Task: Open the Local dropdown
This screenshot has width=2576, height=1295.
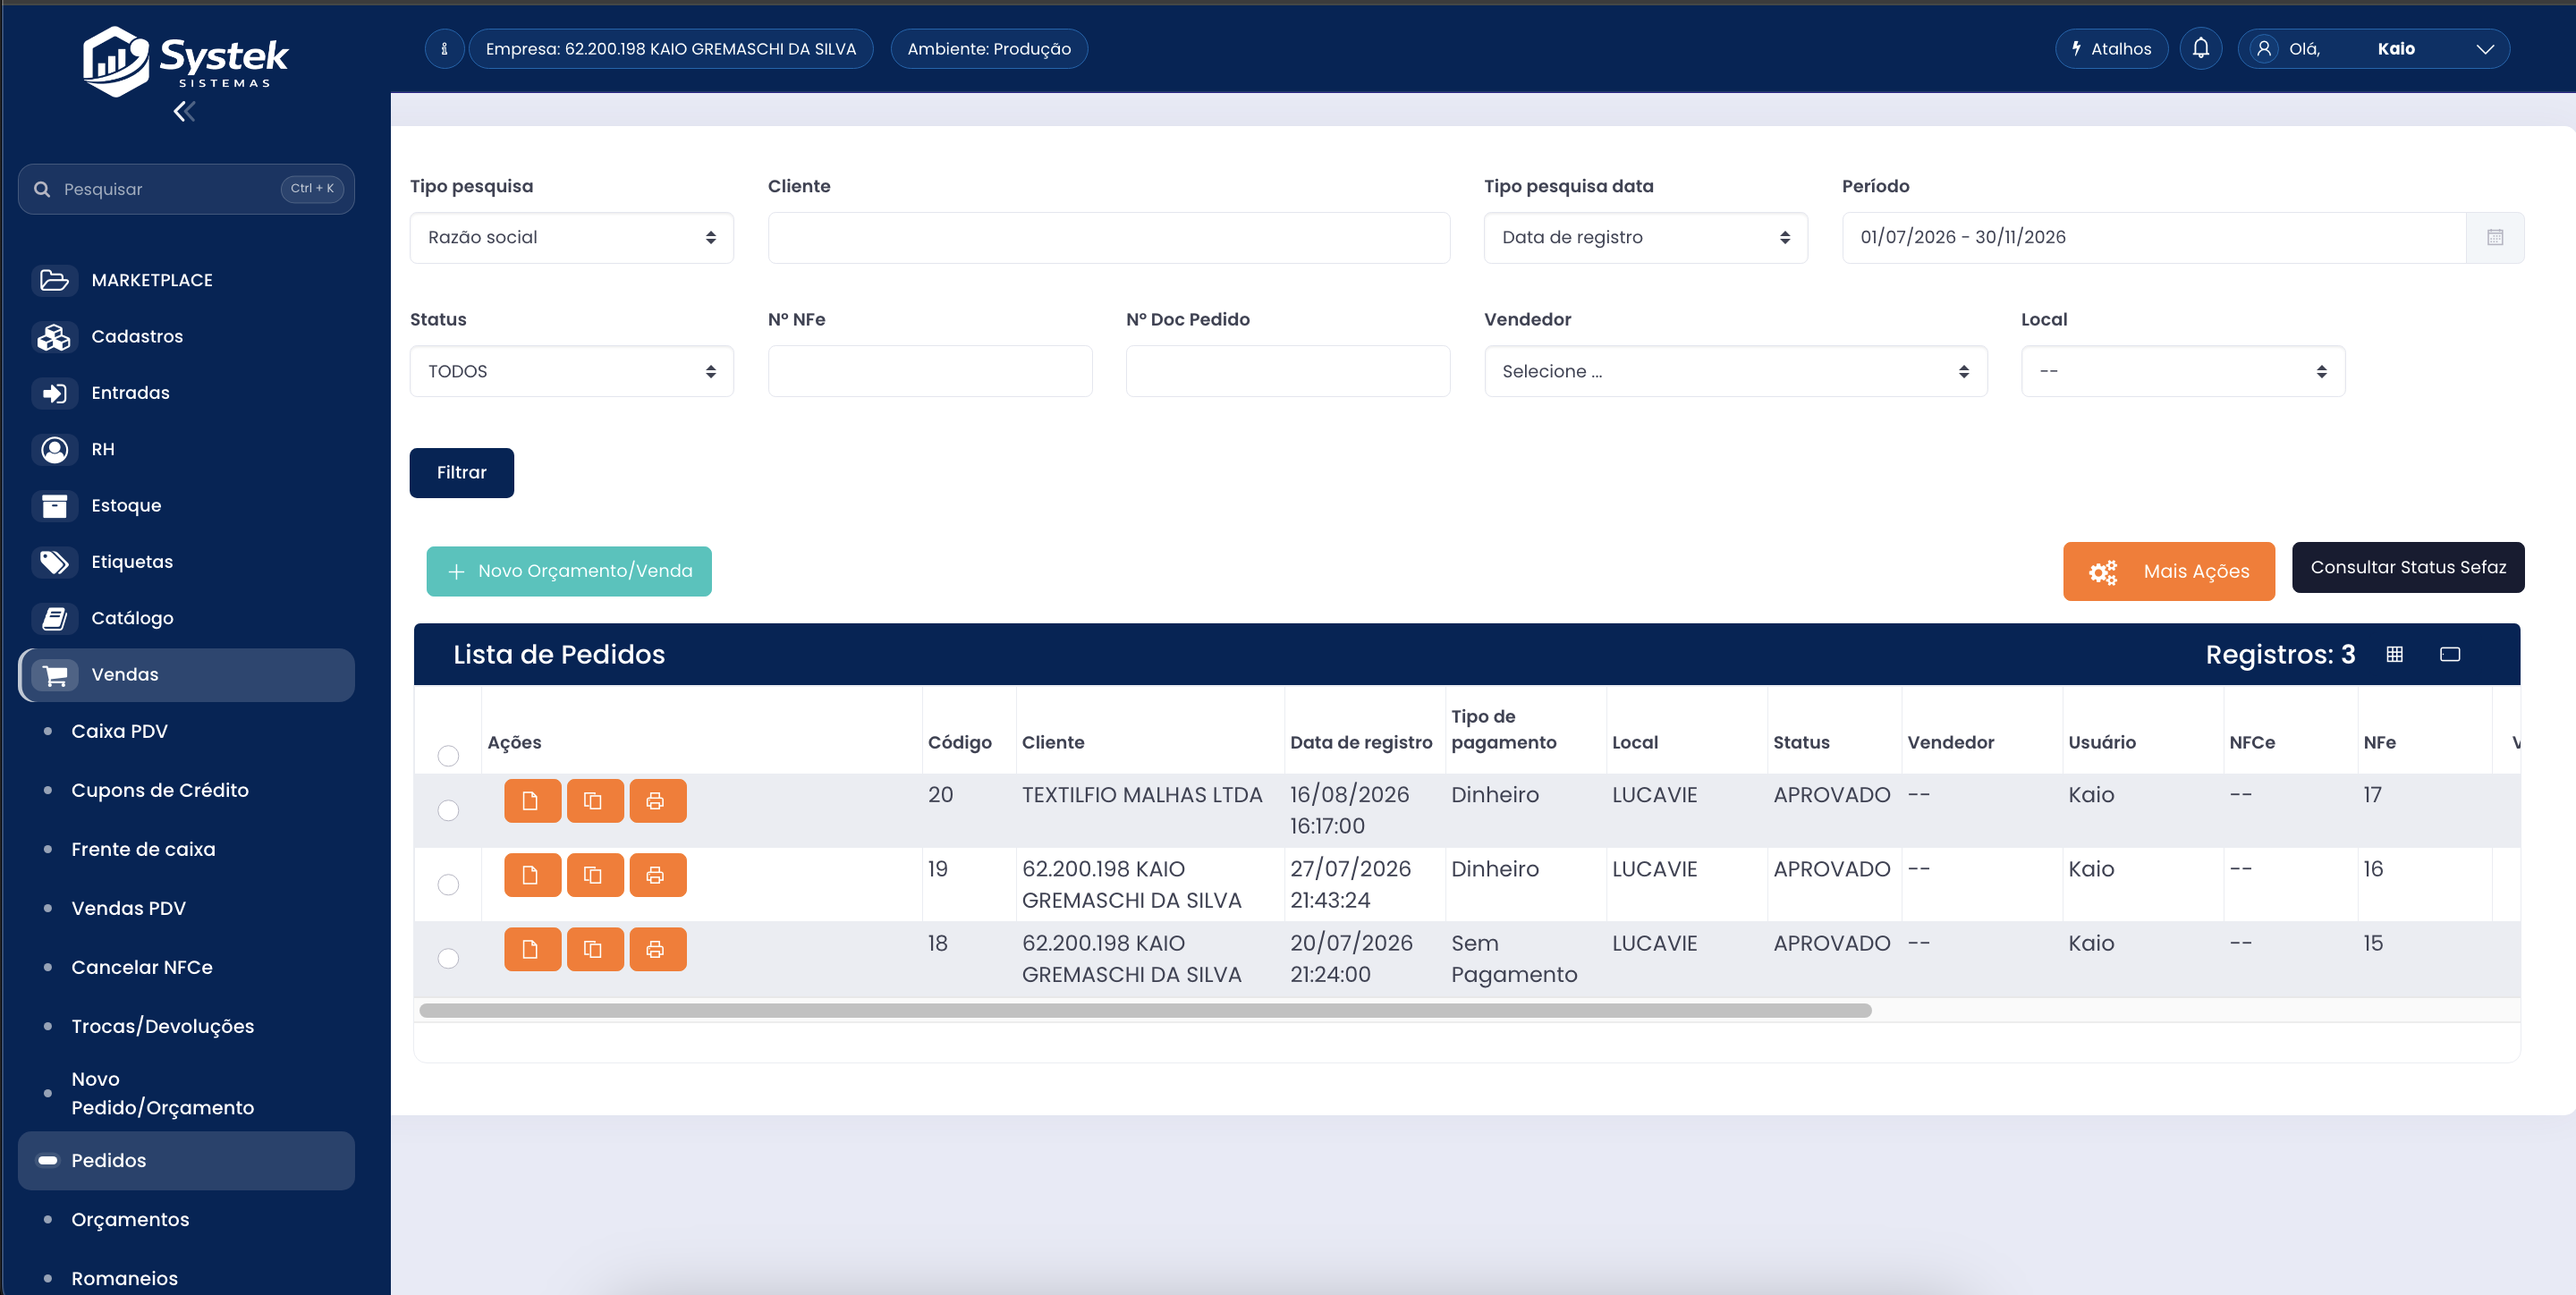Action: click(x=2182, y=371)
